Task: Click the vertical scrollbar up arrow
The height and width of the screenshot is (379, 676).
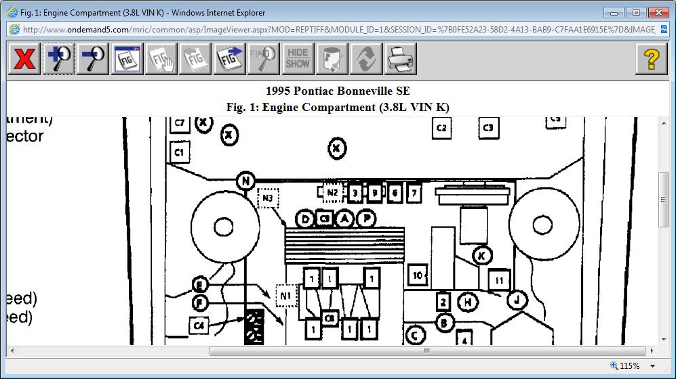Action: (x=664, y=123)
